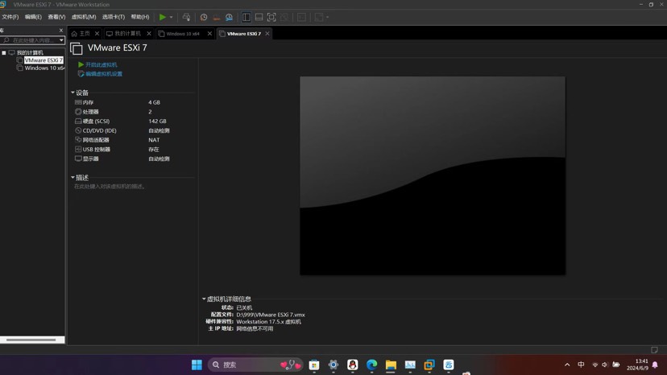The width and height of the screenshot is (667, 375).
Task: Open the power options dropdown arrow
Action: click(171, 17)
